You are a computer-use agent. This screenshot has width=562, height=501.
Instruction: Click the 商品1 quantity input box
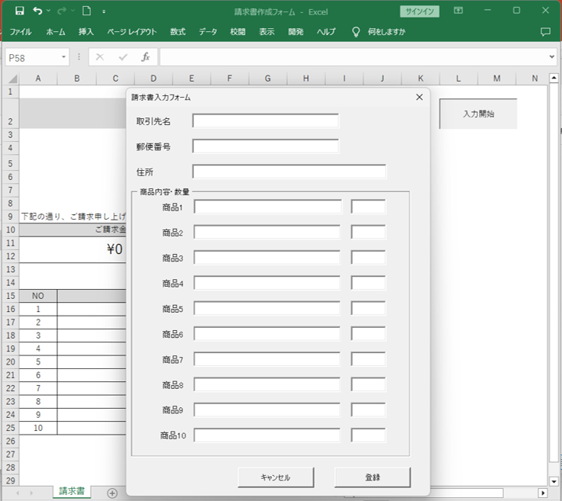368,207
